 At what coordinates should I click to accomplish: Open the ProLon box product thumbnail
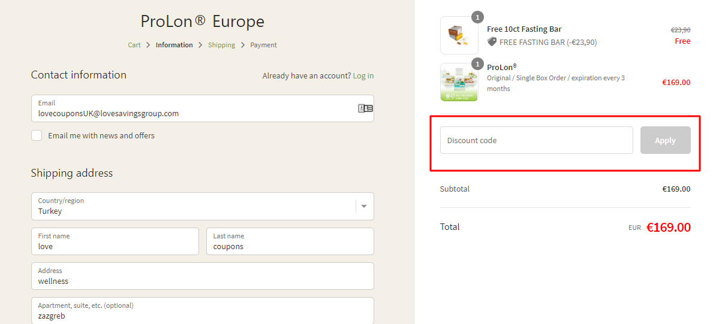(459, 82)
